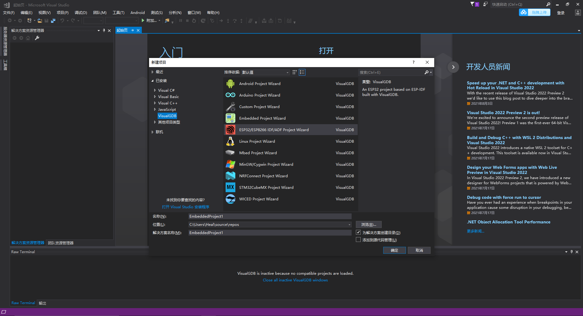
Task: Open the 附加 attach dropdown arrow
Action: (159, 21)
